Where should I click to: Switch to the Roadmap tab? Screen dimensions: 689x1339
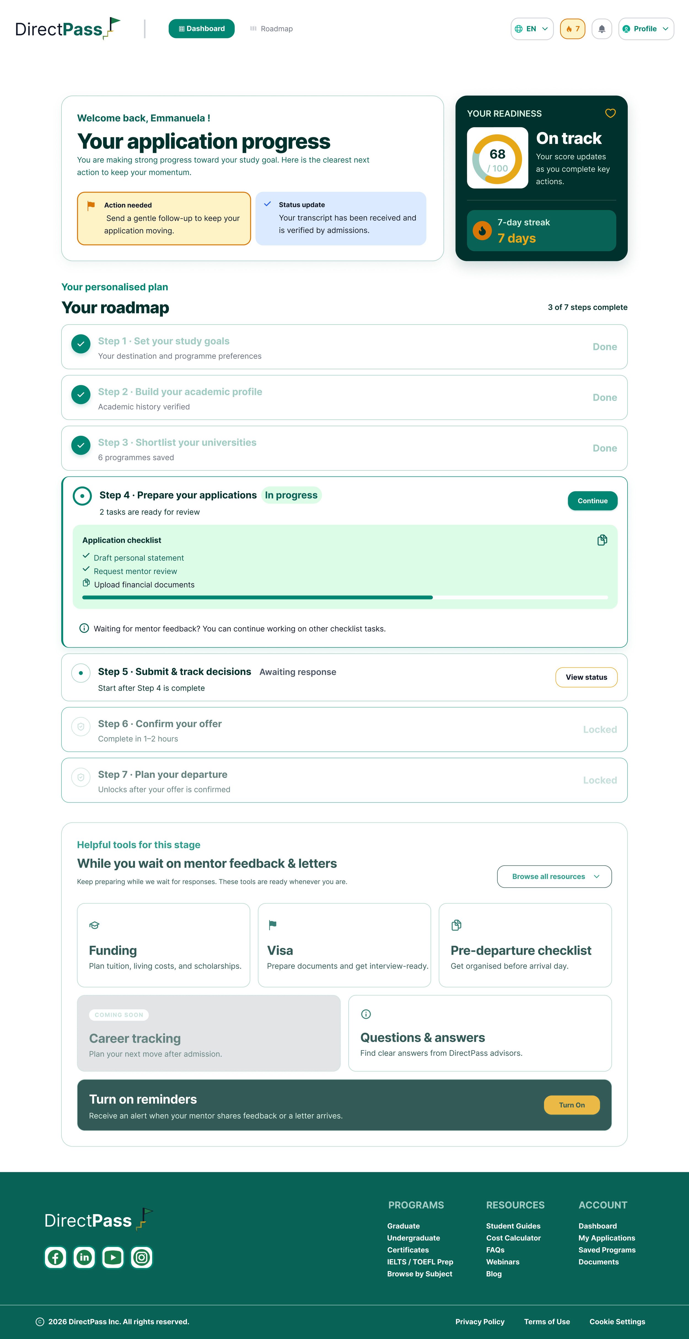(271, 29)
